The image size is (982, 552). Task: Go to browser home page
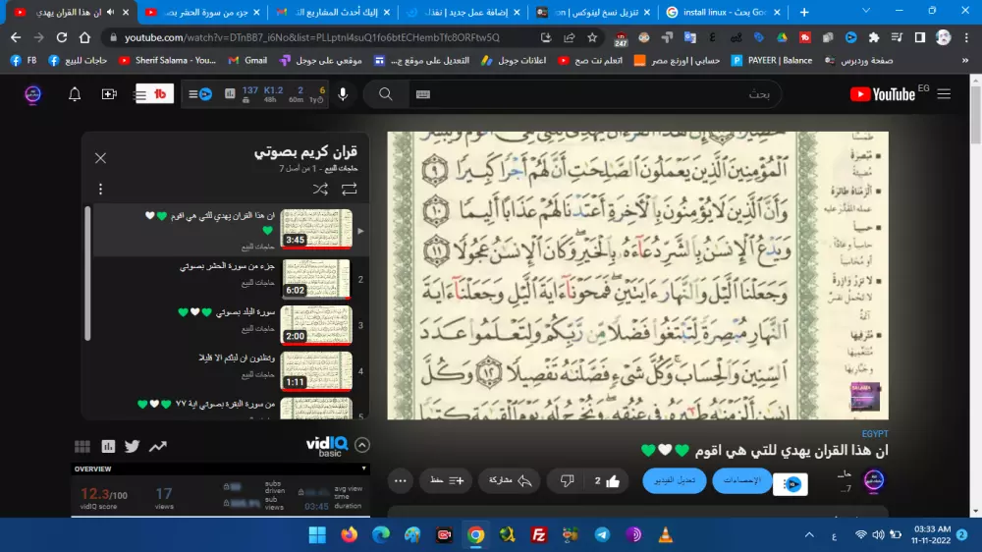84,37
